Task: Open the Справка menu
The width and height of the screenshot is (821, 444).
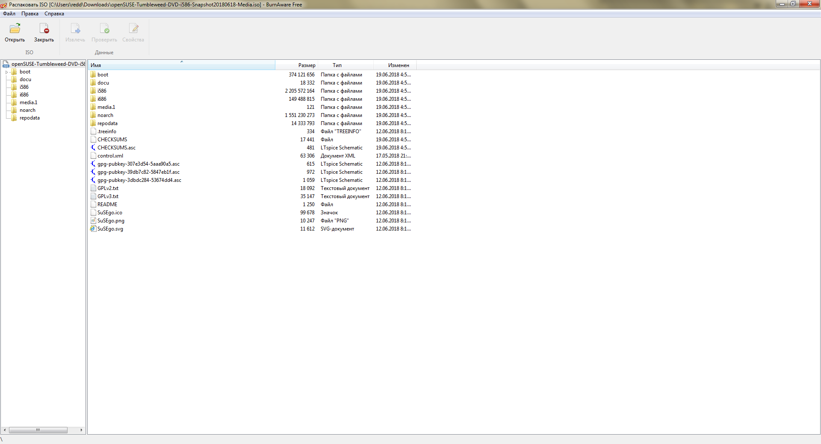Action: click(54, 14)
